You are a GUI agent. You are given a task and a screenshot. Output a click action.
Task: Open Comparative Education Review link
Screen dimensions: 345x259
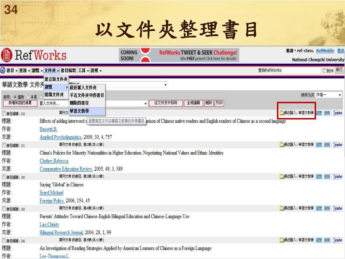click(66, 169)
